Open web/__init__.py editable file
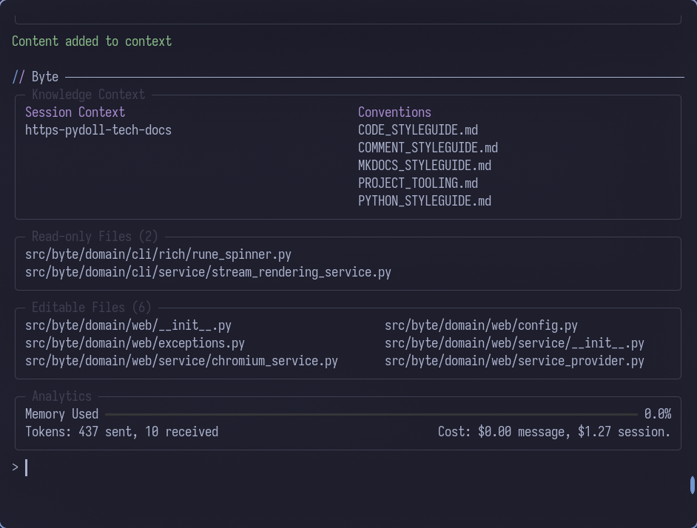The image size is (697, 528). point(128,325)
